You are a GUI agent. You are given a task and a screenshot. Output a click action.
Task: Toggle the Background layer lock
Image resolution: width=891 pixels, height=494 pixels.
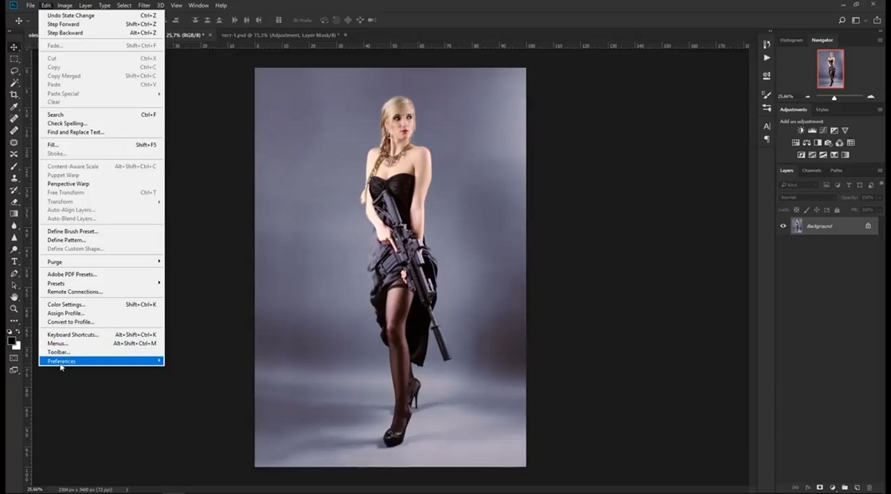[868, 226]
